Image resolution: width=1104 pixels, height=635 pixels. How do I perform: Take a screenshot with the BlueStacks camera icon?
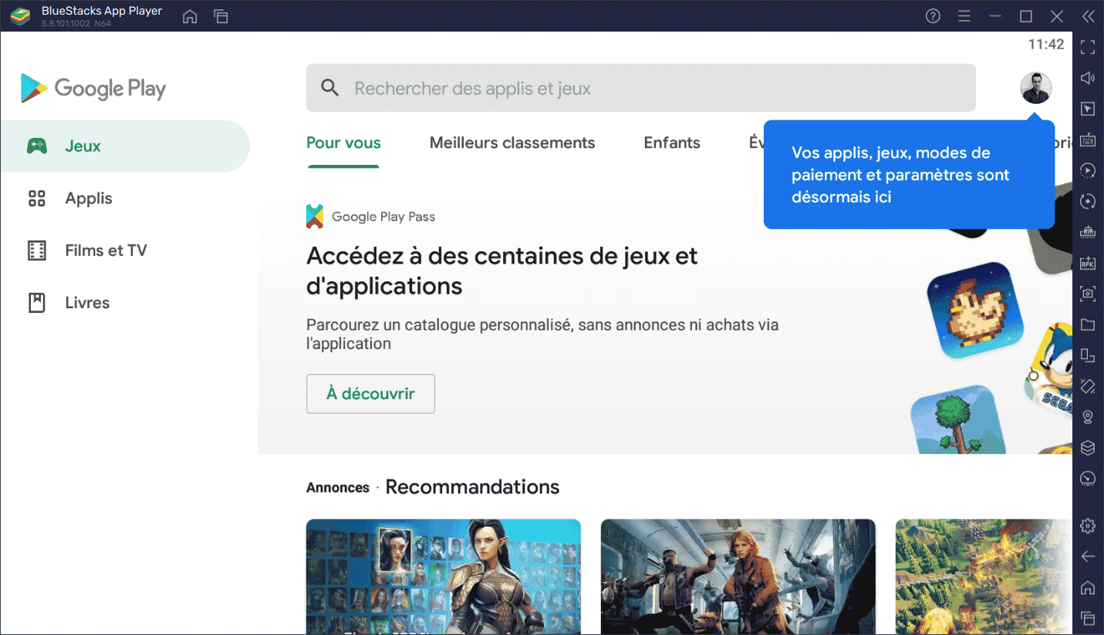pos(1088,294)
